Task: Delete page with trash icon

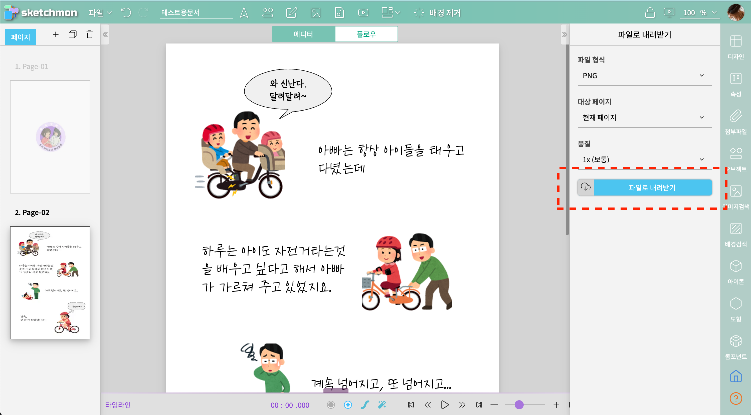Action: 90,35
